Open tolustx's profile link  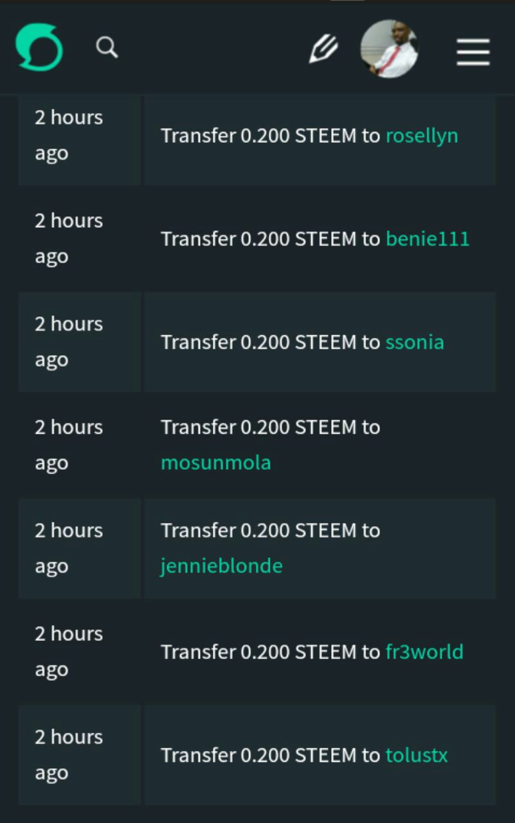coord(417,755)
